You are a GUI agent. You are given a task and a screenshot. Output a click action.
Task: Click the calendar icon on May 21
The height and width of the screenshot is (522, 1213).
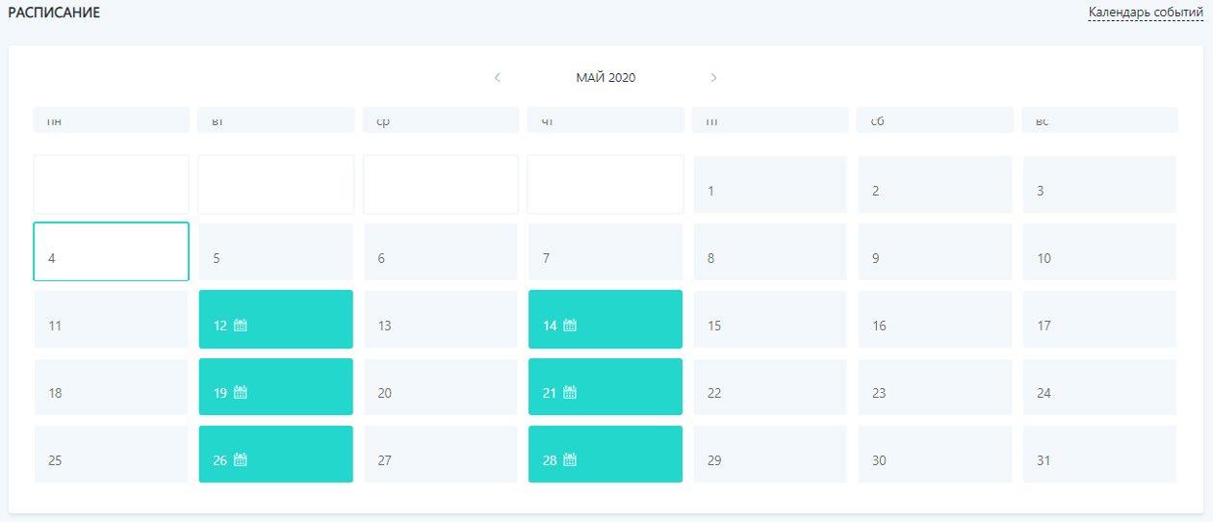(x=570, y=393)
